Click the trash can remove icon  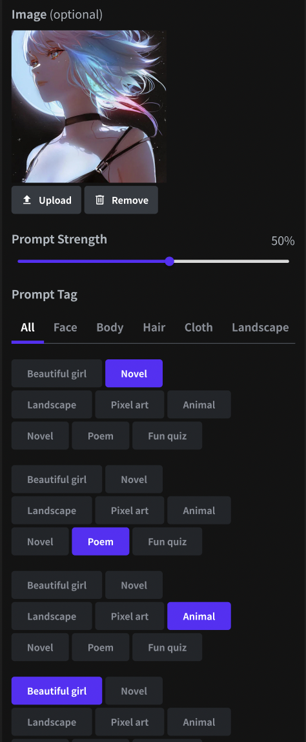[x=99, y=200]
